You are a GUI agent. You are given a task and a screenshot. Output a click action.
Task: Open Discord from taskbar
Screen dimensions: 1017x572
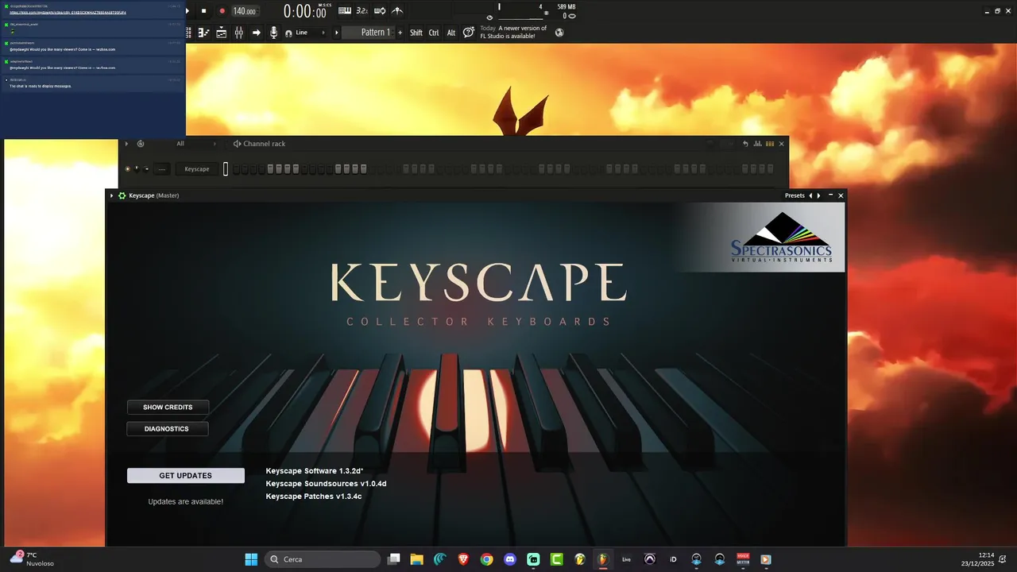(x=510, y=559)
